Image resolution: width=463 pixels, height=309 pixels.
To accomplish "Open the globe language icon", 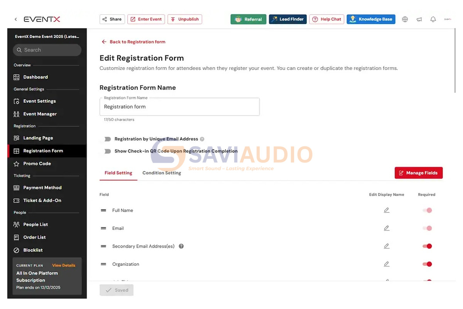I will tap(405, 19).
